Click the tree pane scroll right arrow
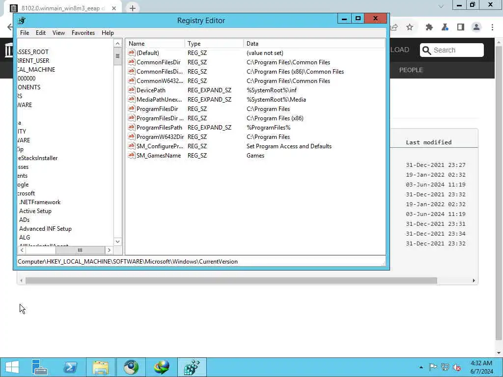The image size is (503, 377). [109, 250]
